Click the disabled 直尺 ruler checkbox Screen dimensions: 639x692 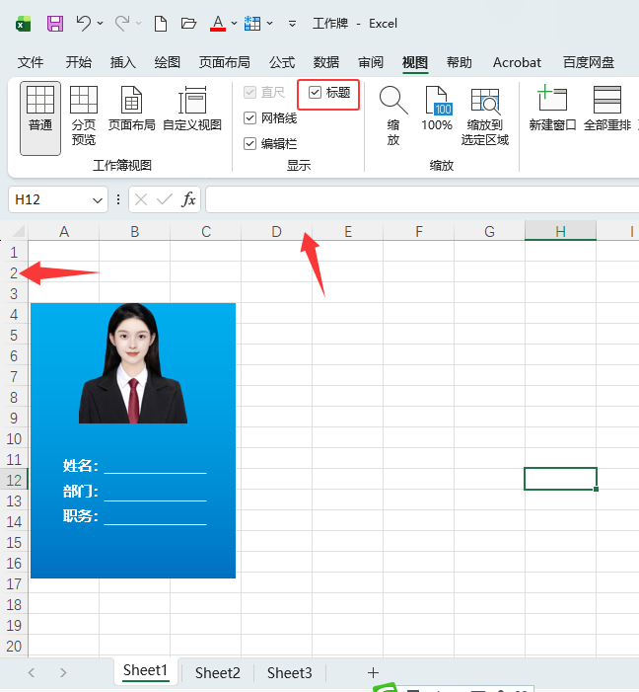coord(249,92)
